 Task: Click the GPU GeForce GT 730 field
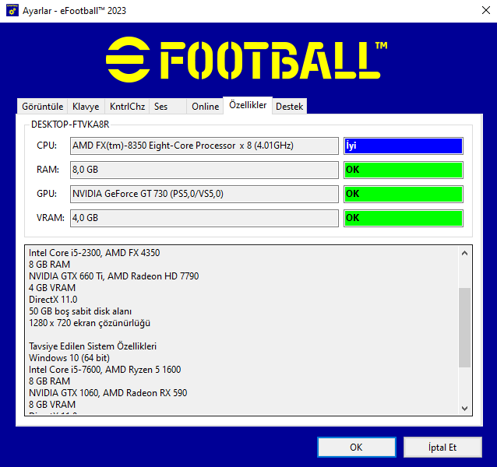point(204,194)
